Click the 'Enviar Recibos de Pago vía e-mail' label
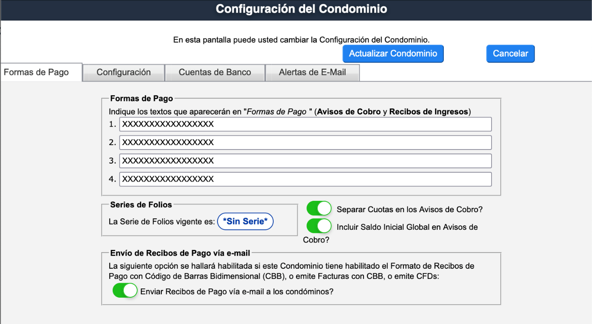The height and width of the screenshot is (324, 592). 237,291
